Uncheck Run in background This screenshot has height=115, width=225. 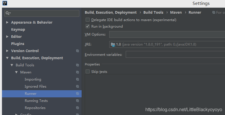[x=88, y=26]
